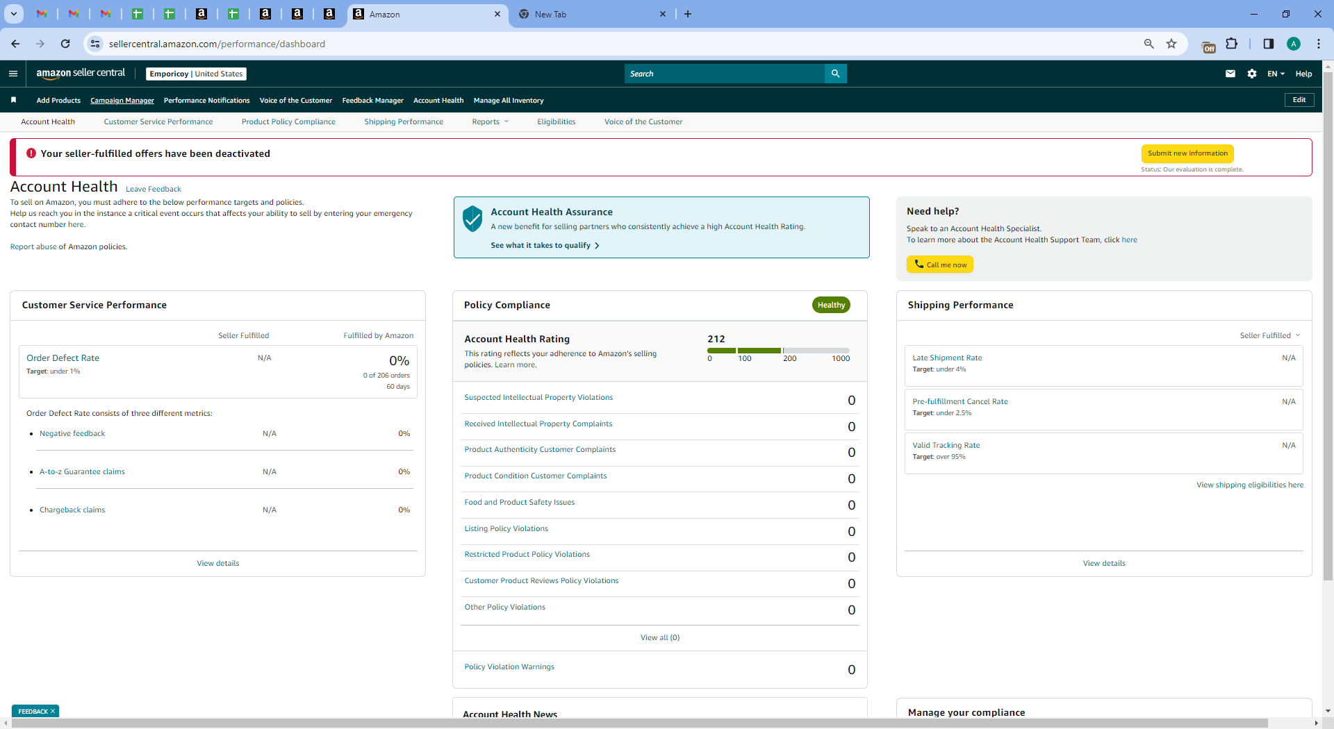This screenshot has width=1334, height=729.
Task: Click the Healthy status badge
Action: click(x=831, y=305)
